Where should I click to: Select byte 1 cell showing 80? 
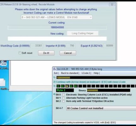coord(62,86)
